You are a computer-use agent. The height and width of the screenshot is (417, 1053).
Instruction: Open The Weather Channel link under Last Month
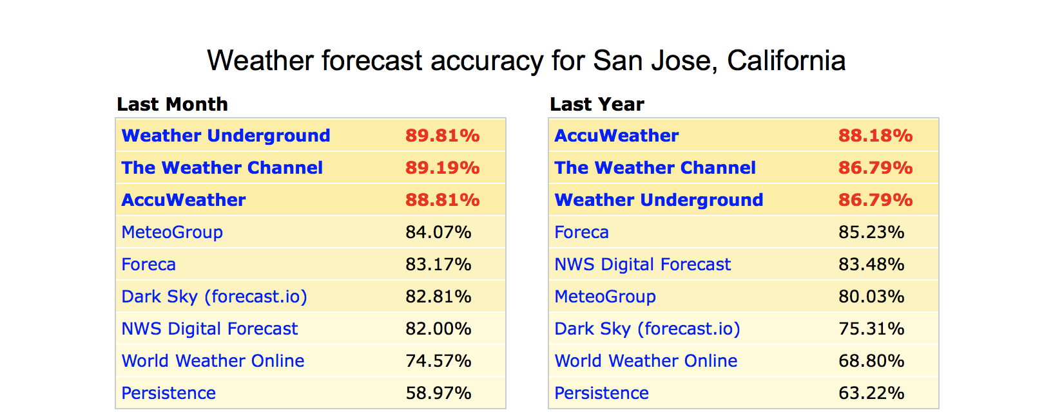222,168
